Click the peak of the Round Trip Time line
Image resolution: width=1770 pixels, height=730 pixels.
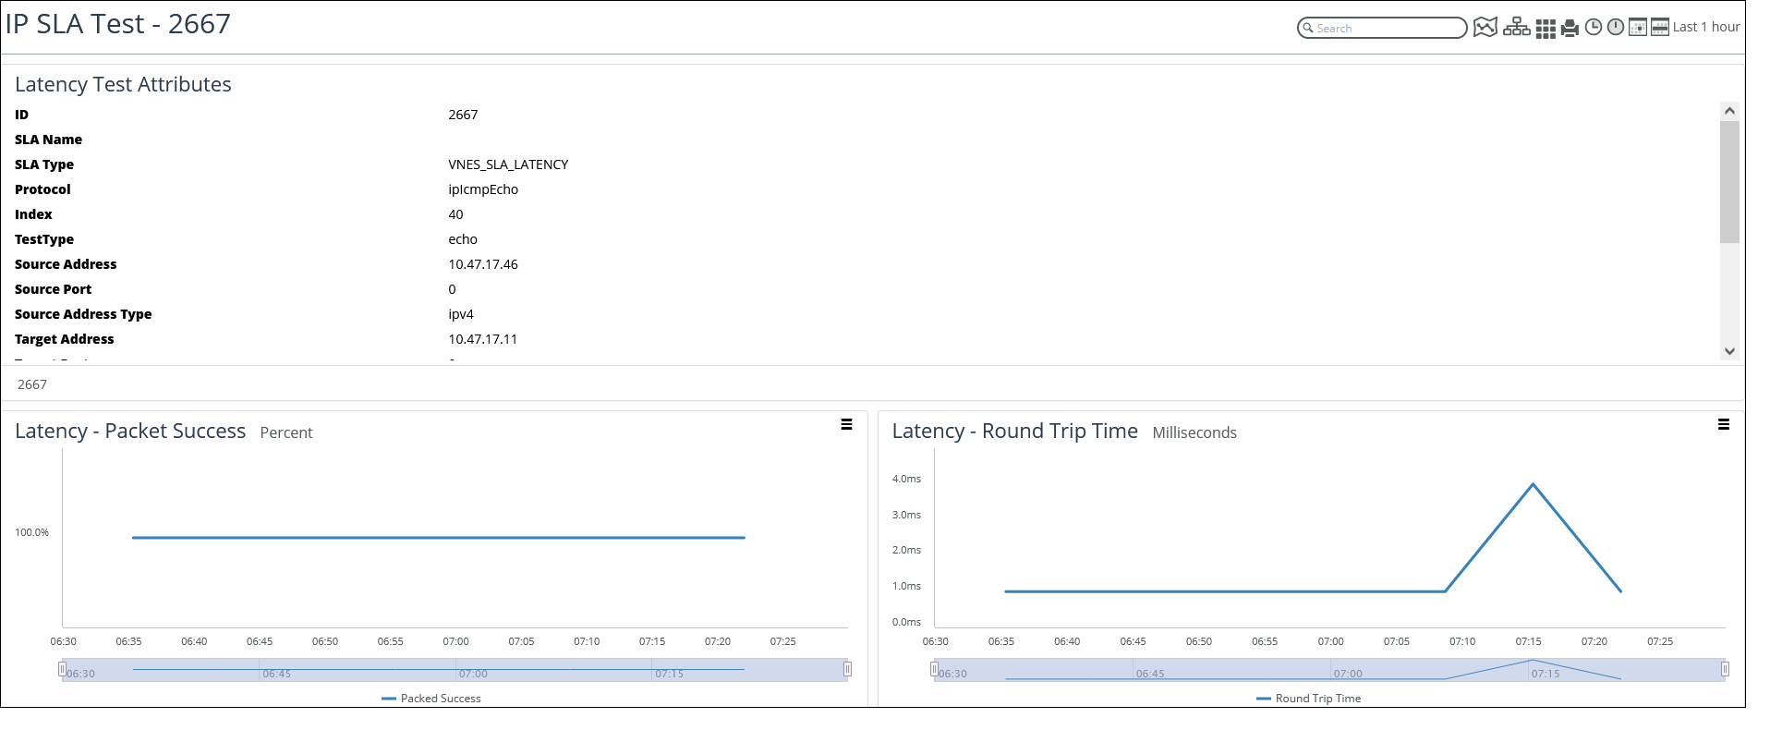1533,484
